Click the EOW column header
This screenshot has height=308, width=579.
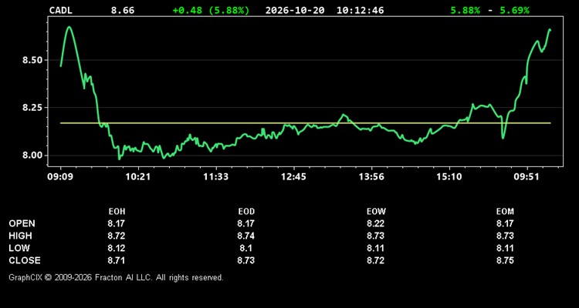(376, 212)
